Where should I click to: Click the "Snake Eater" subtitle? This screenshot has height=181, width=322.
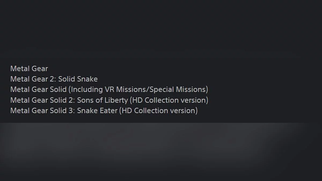97,111
